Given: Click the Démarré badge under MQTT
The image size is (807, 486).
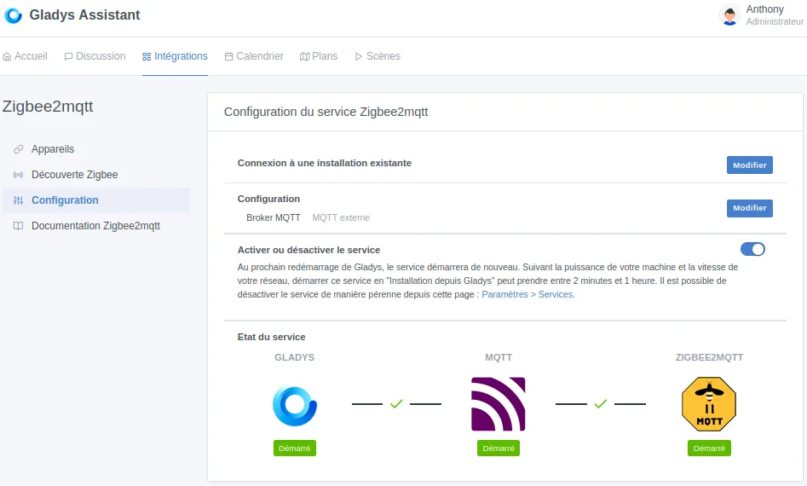Looking at the screenshot, I should [499, 448].
